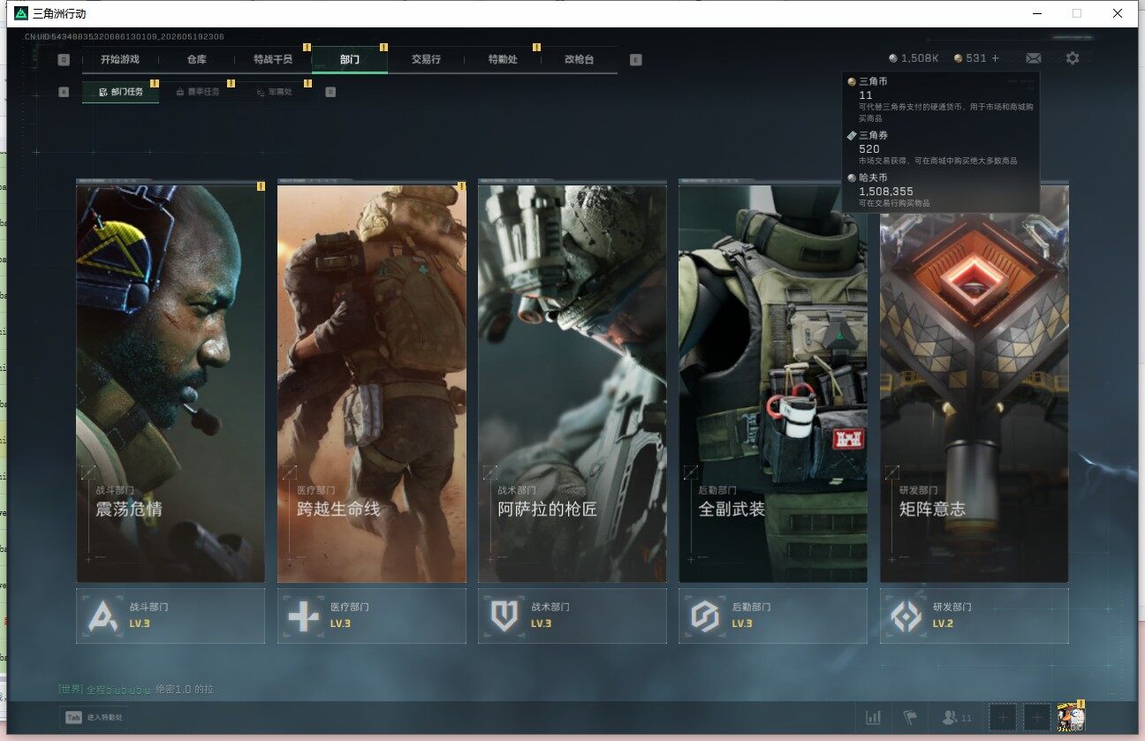The width and height of the screenshot is (1145, 741).
Task: Click the CN UID text at top
Action: [x=125, y=36]
